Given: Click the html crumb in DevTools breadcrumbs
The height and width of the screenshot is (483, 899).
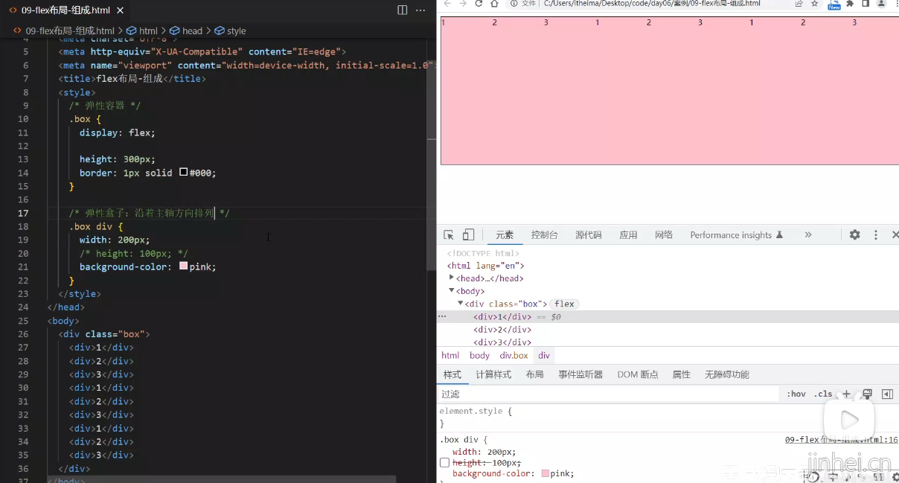Looking at the screenshot, I should [x=450, y=356].
